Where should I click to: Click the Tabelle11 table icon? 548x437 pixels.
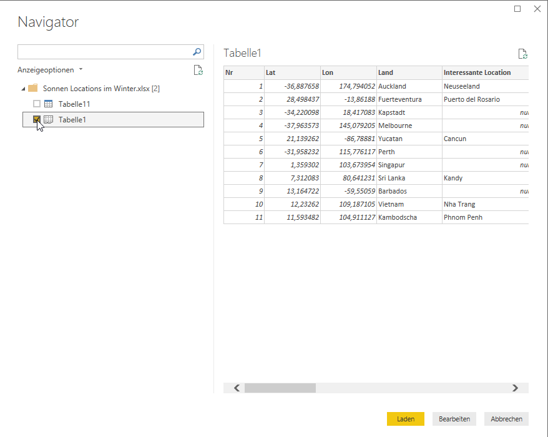[48, 104]
